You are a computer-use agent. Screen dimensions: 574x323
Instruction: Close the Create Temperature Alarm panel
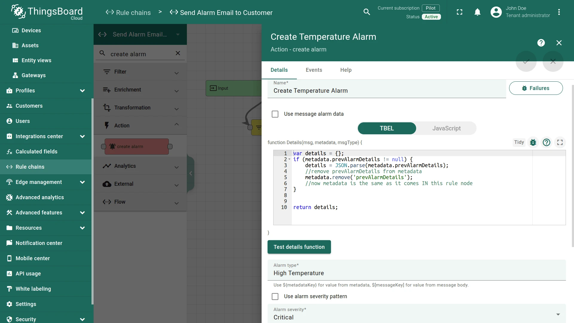coord(559,43)
